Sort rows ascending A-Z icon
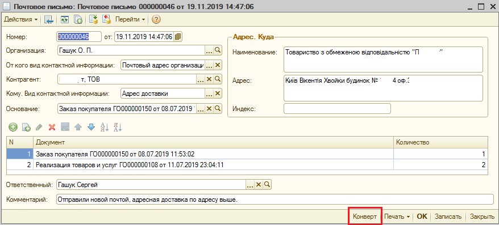Image resolution: width=499 pixels, height=225 pixels. [105, 128]
